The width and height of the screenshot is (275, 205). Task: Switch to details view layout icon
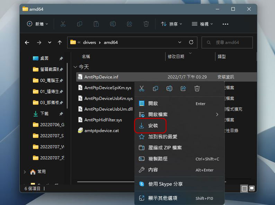(244, 188)
